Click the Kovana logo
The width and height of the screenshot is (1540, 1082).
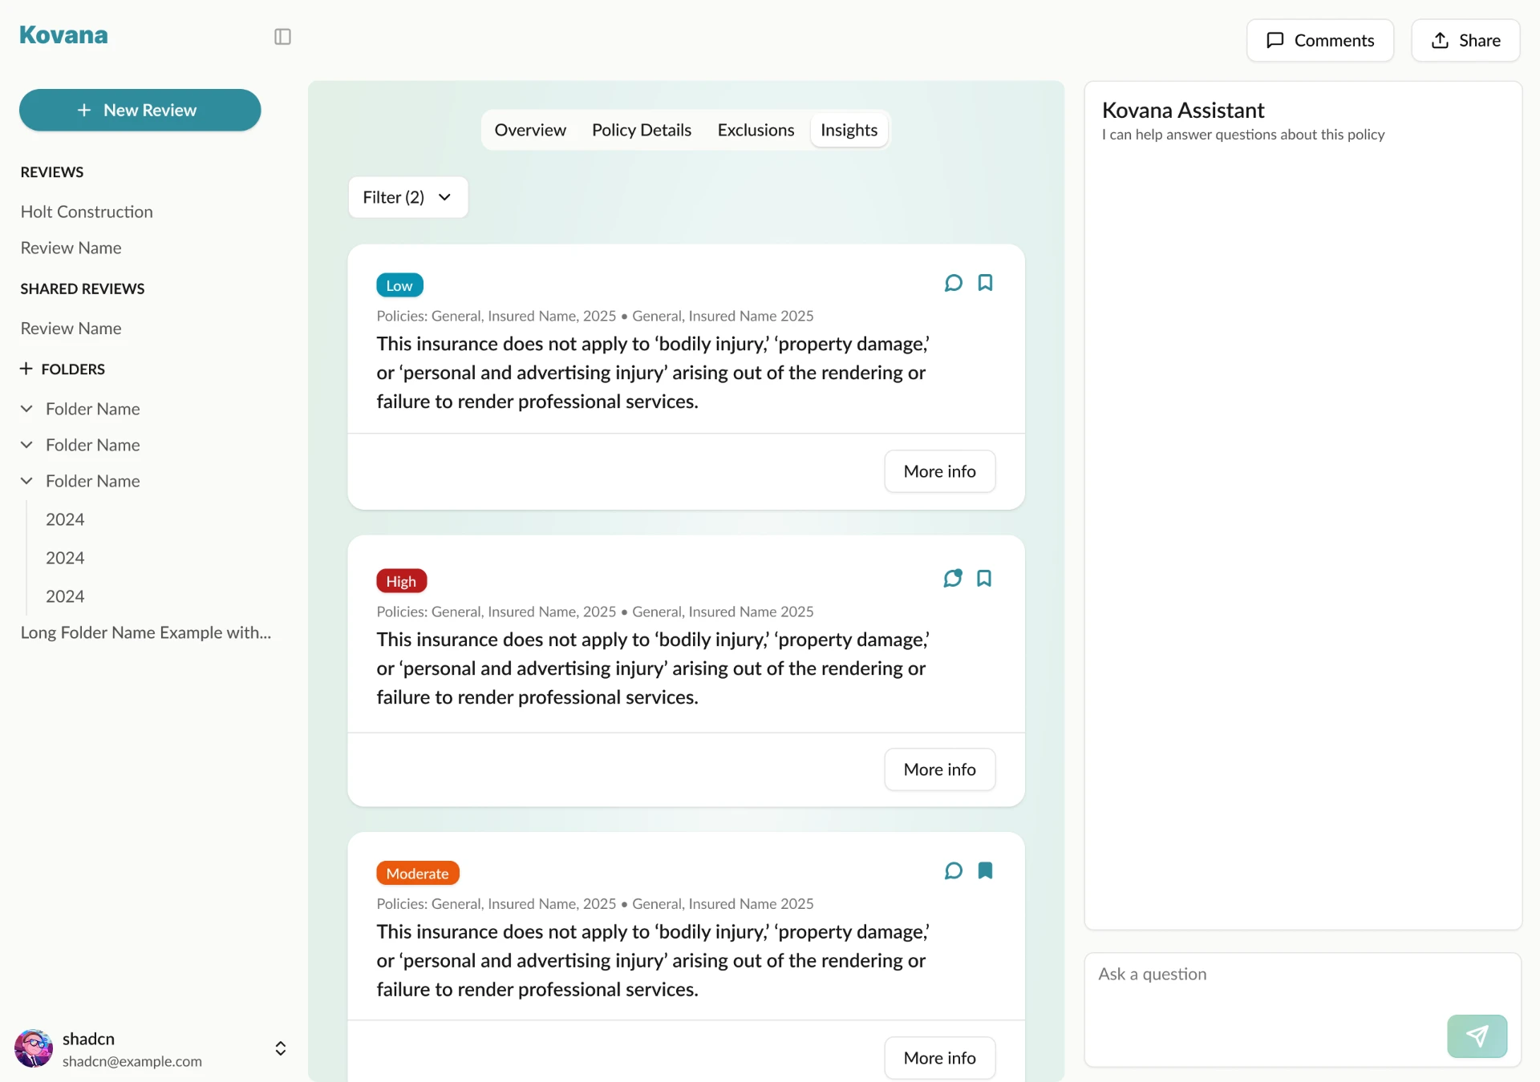pyautogui.click(x=63, y=35)
